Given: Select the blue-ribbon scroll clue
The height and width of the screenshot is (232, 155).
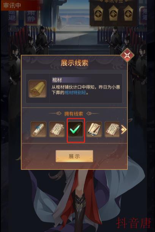Looking at the screenshot, I should [x=38, y=130].
